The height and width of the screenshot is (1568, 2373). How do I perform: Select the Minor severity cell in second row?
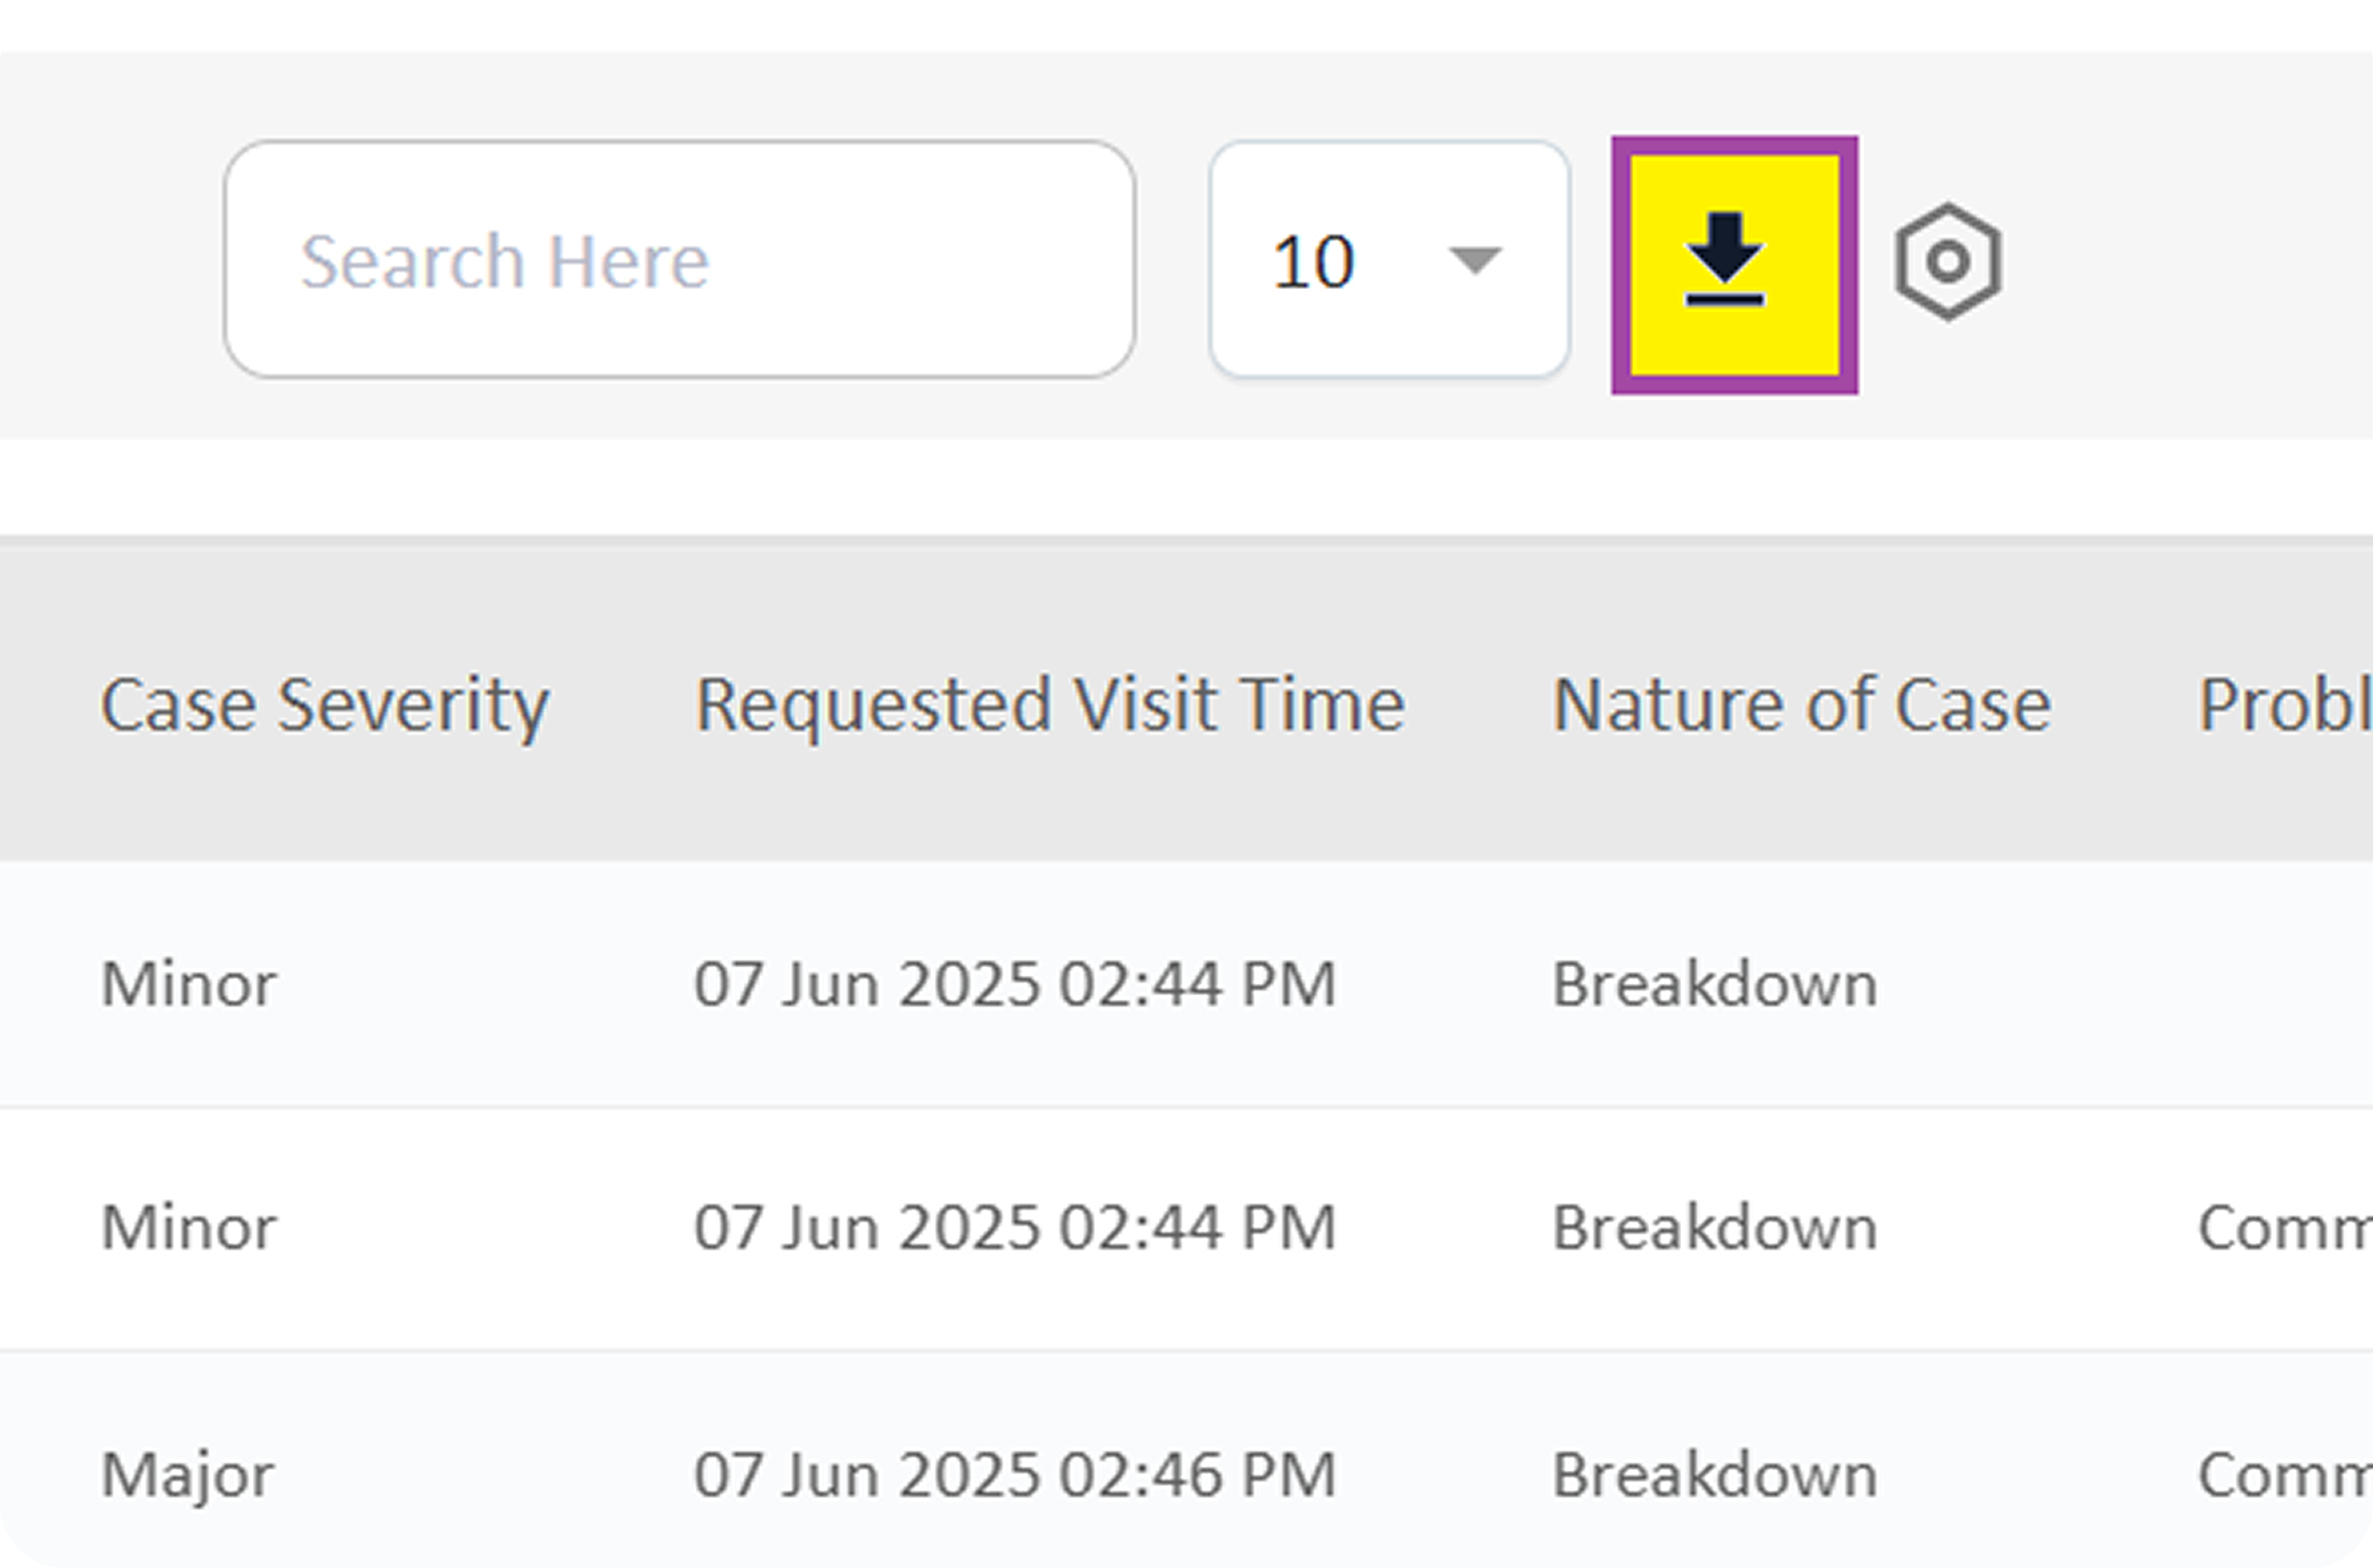coord(188,1228)
